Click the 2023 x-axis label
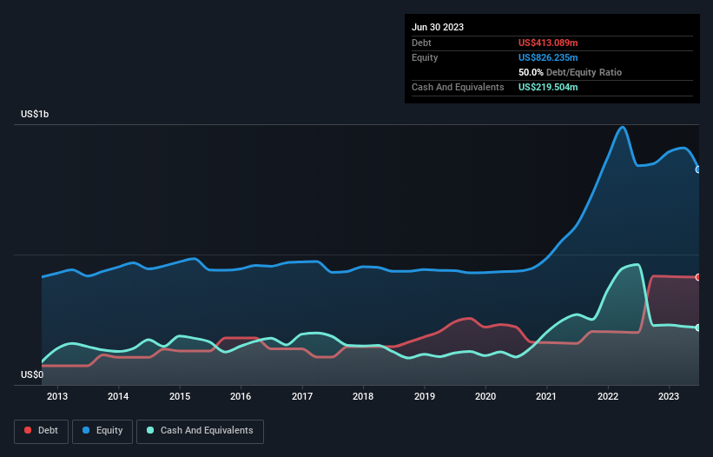713x457 pixels. (x=669, y=396)
